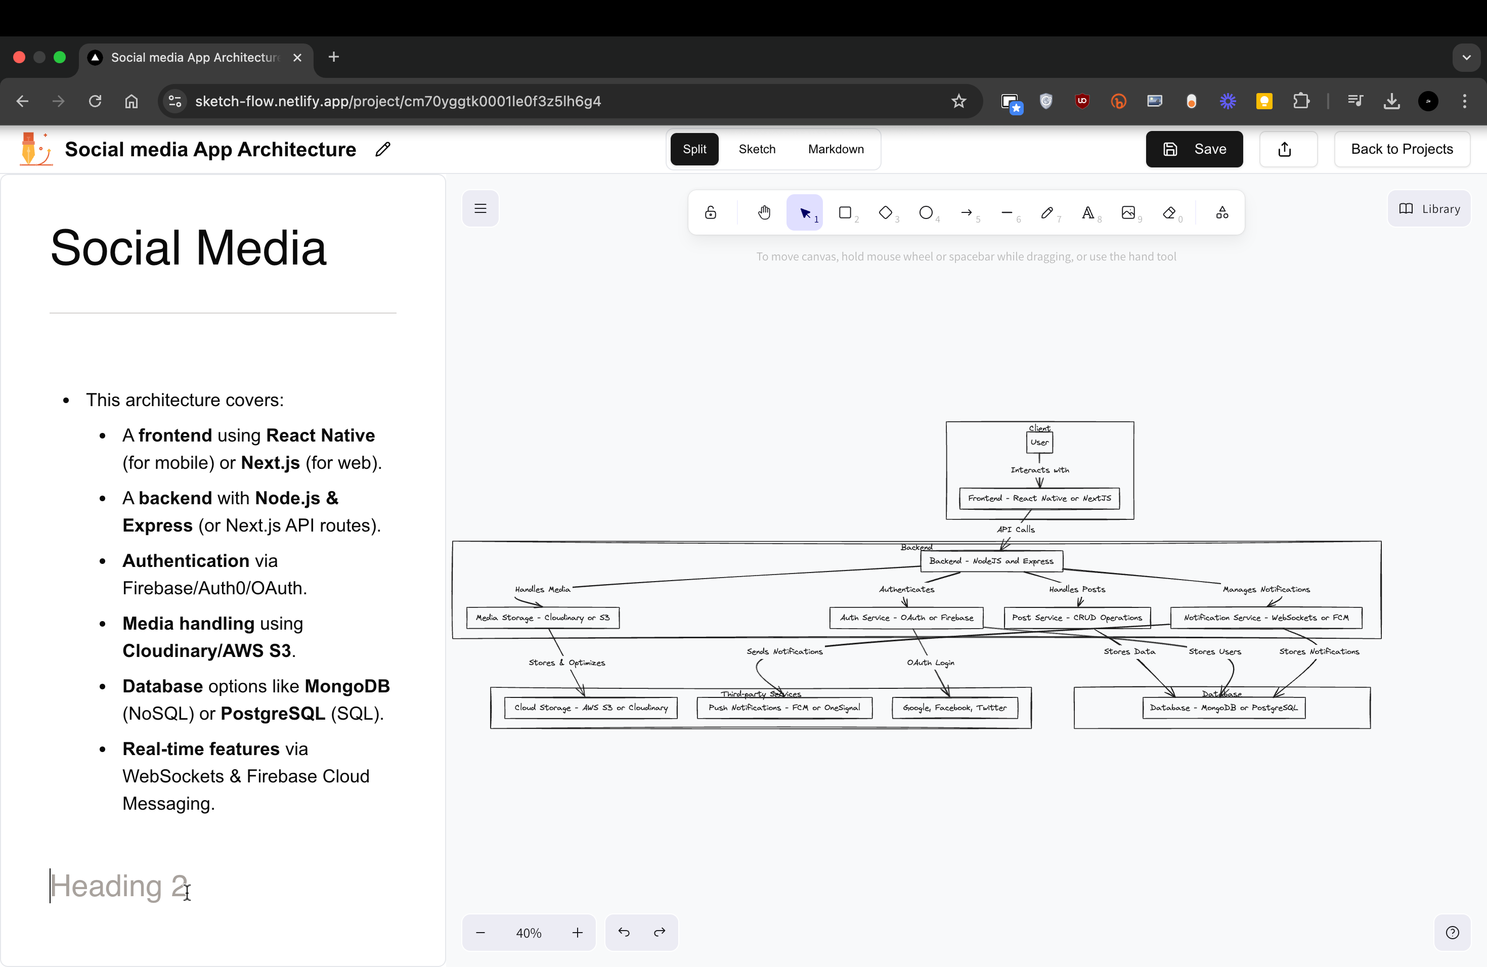The width and height of the screenshot is (1487, 967).
Task: Select the Backend - NodeJS and Express node
Action: tap(991, 561)
